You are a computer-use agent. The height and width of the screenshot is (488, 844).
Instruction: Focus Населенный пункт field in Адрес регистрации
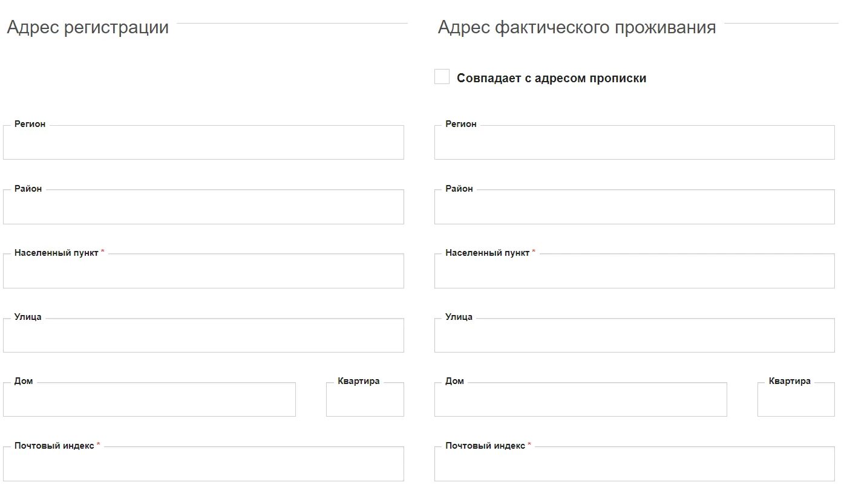click(x=203, y=271)
